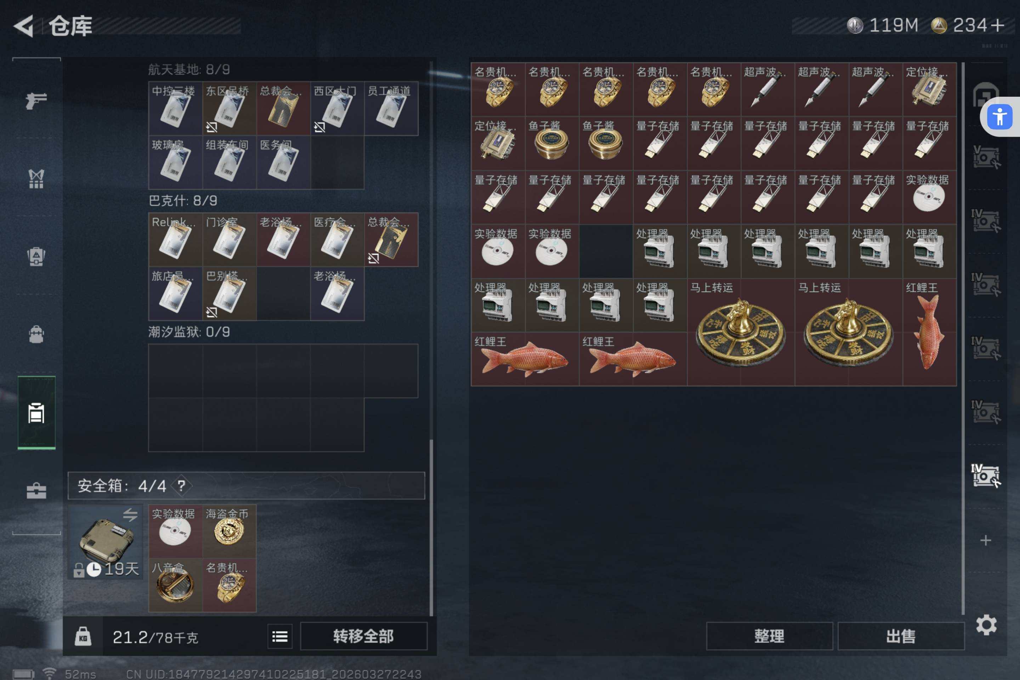The height and width of the screenshot is (680, 1020).
Task: Click 转移全部 transfer all button
Action: [x=363, y=636]
